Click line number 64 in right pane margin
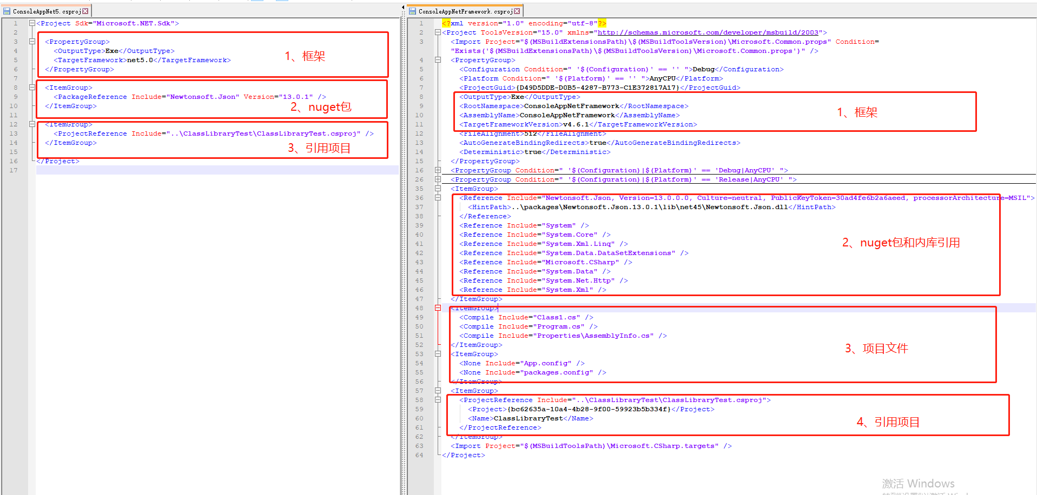Viewport: 1037px width, 495px height. (x=419, y=455)
